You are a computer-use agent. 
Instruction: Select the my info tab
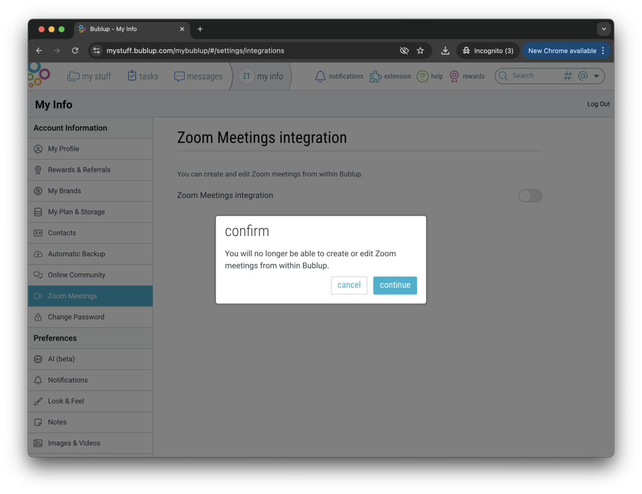pos(261,76)
